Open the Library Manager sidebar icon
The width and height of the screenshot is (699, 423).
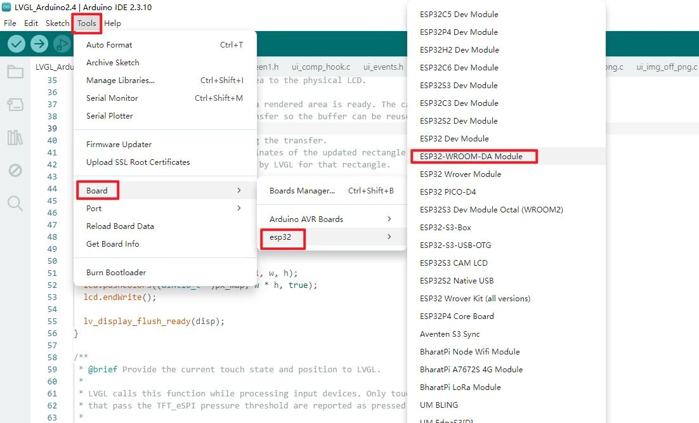(x=15, y=137)
